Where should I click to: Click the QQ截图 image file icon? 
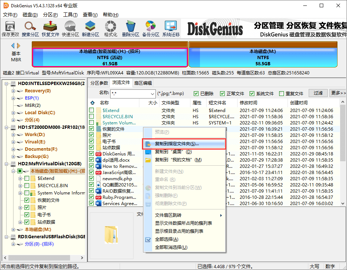pos(99,185)
